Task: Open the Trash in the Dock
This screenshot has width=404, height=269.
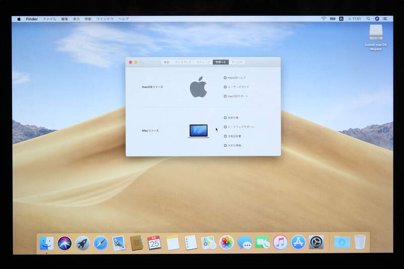Action: pyautogui.click(x=360, y=242)
